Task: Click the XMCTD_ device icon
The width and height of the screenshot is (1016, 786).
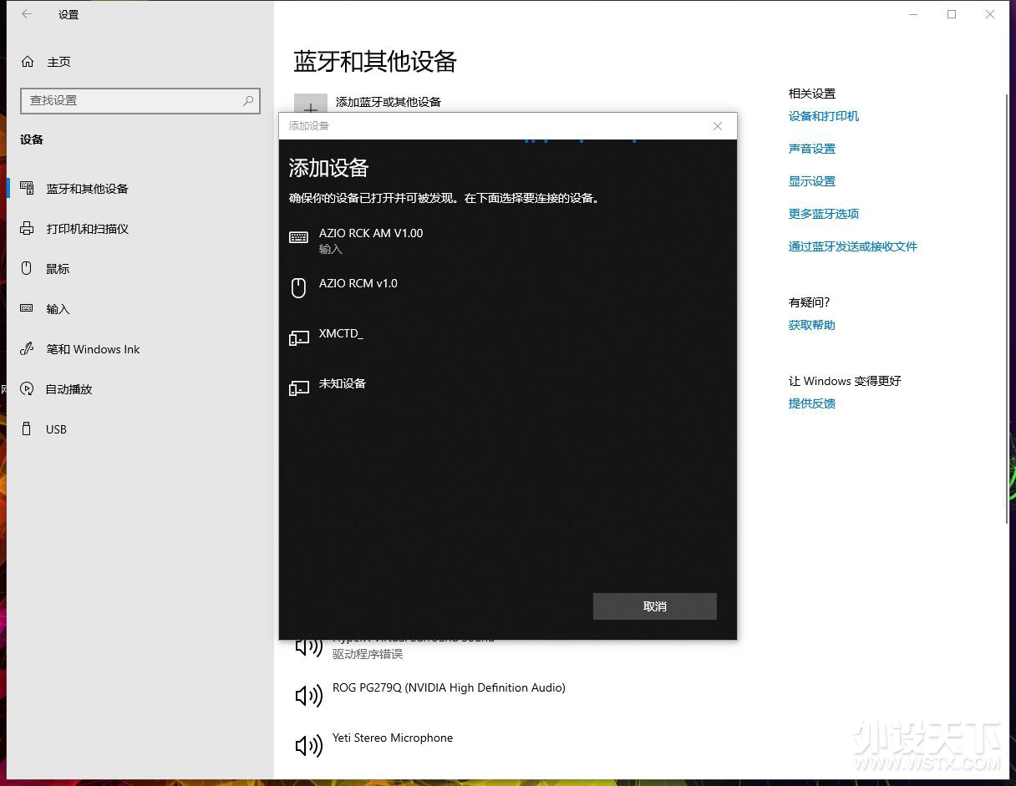Action: 298,338
